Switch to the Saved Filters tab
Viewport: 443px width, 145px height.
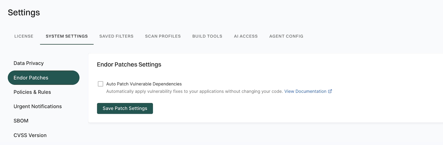tap(116, 36)
